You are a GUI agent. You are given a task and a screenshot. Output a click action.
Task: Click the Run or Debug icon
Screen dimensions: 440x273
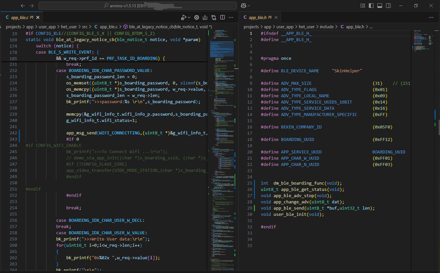point(184,17)
